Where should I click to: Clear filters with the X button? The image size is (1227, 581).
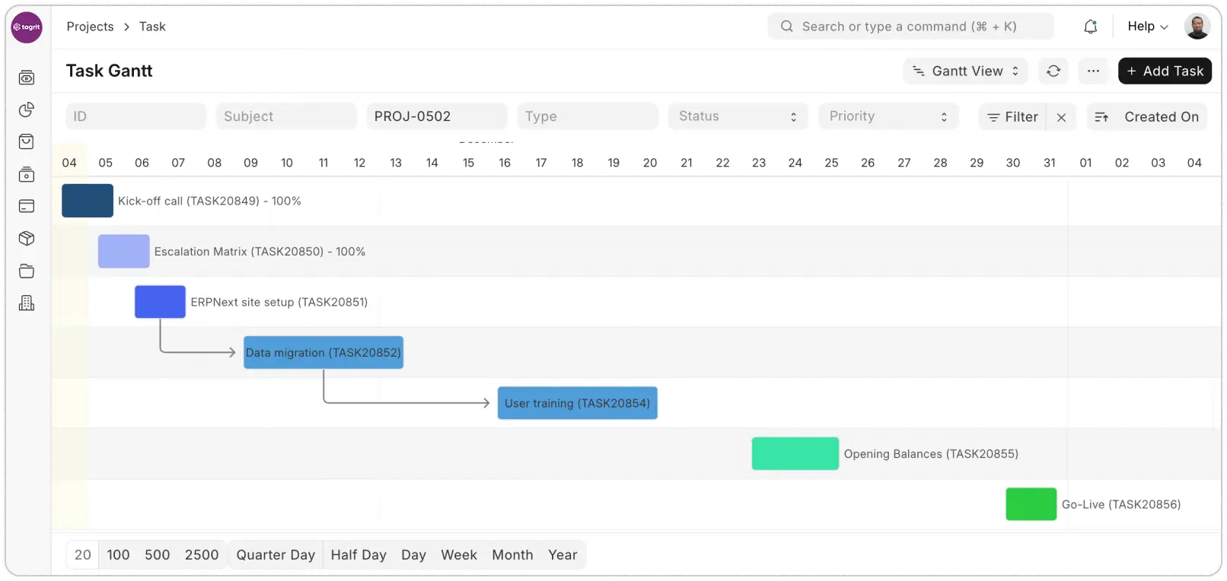1061,117
